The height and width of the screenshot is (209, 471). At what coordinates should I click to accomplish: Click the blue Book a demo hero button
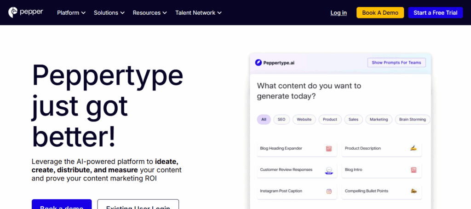62,204
